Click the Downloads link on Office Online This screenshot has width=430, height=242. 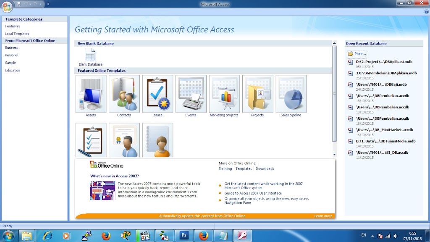click(265, 169)
